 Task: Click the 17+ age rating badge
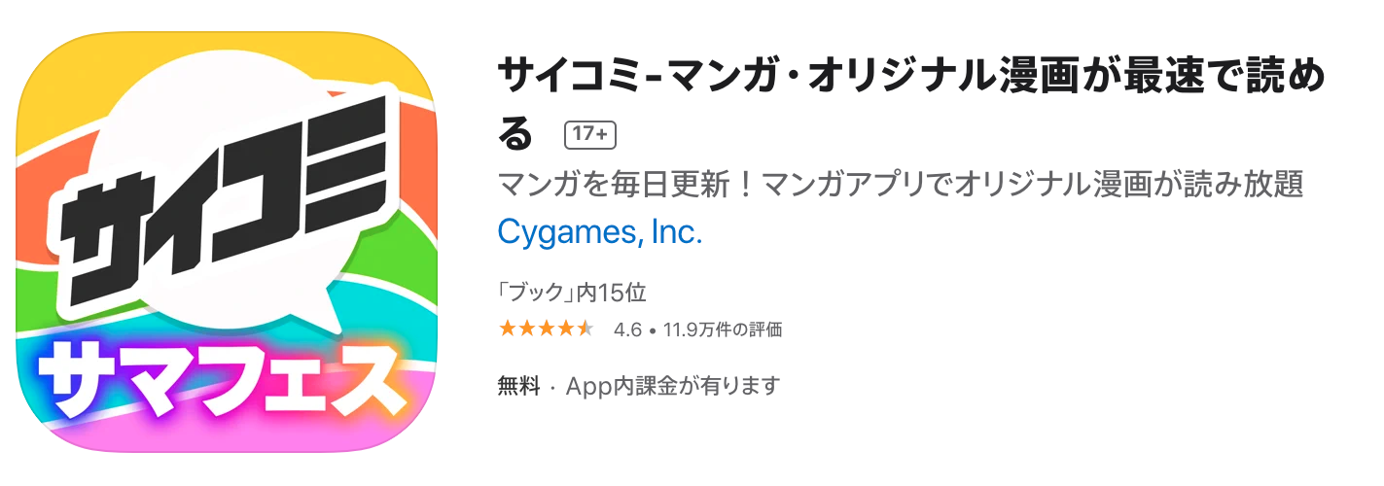[x=590, y=134]
